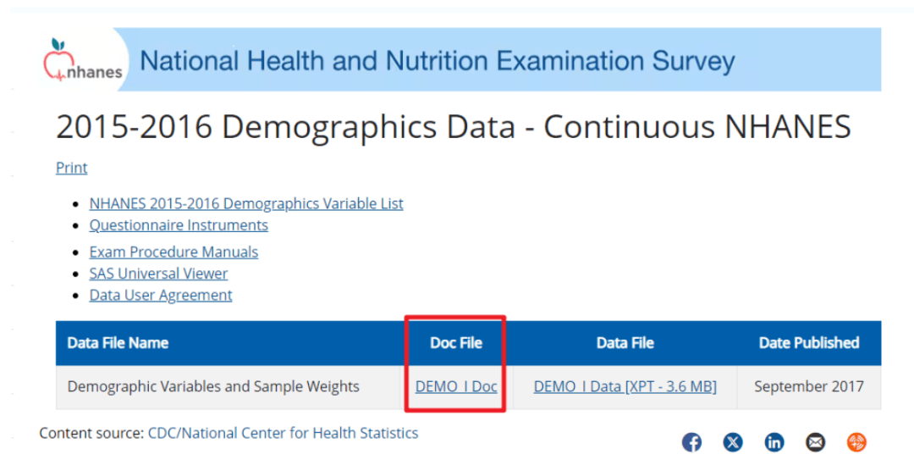Click the National Health and Nutrition banner title
This screenshot has width=914, height=476.
[437, 61]
